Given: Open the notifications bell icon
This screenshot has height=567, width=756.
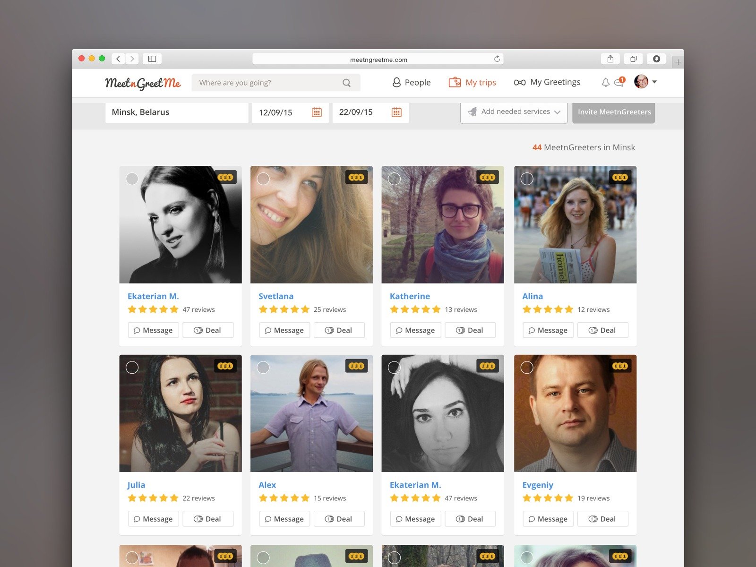Looking at the screenshot, I should tap(605, 82).
